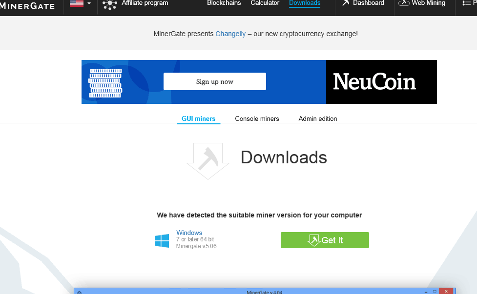Open the US flag language selector
Viewport: 477px width, 294px height.
[77, 3]
